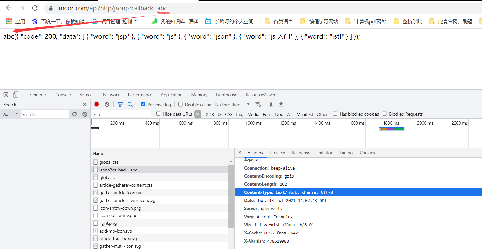Screen dimensions: 482x249
Task: Open network conditions wifi icon
Action: pyautogui.click(x=258, y=104)
